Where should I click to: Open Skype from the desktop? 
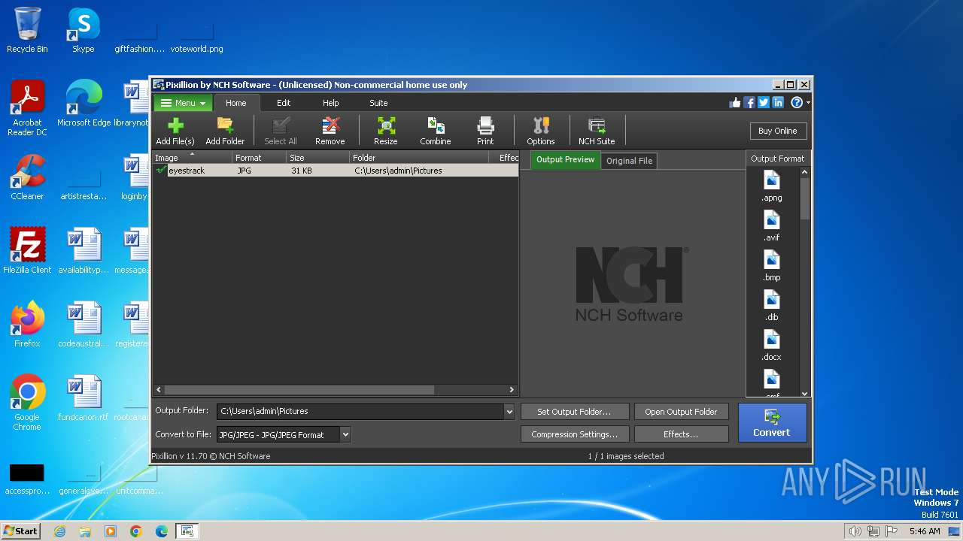(x=84, y=30)
